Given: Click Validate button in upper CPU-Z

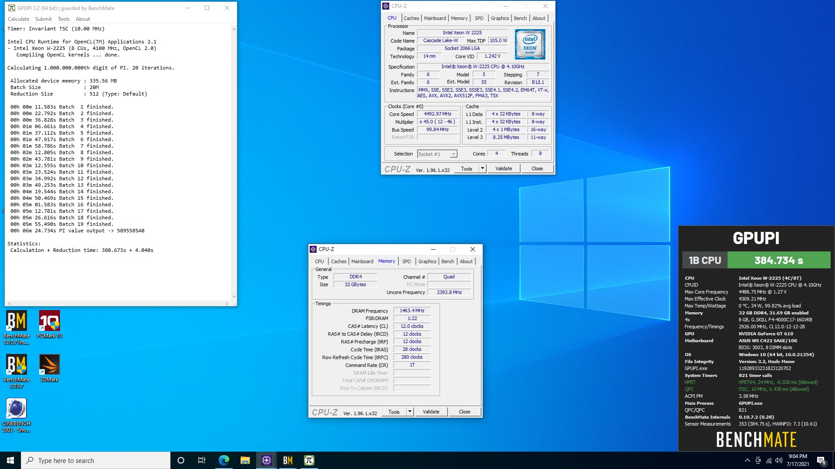Looking at the screenshot, I should (504, 168).
